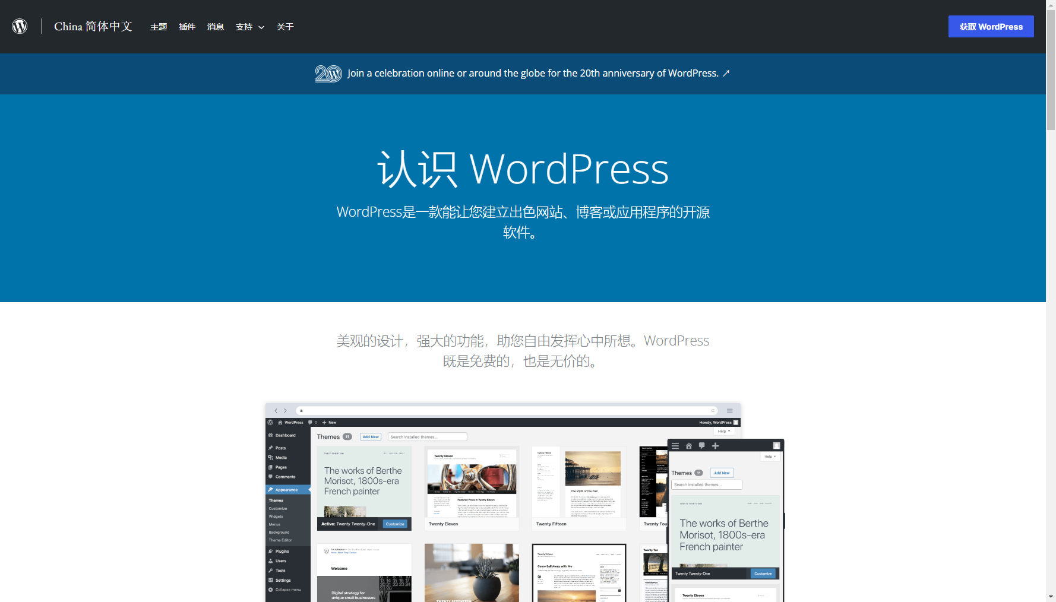Open the Twenty Twenty-One active theme thumbnail
The image size is (1056, 602).
[364, 488]
